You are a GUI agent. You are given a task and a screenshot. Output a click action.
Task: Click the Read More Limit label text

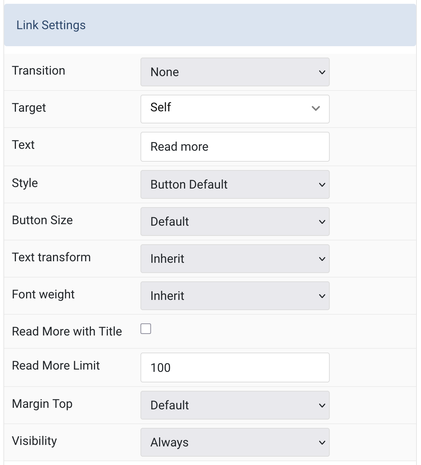tap(56, 365)
